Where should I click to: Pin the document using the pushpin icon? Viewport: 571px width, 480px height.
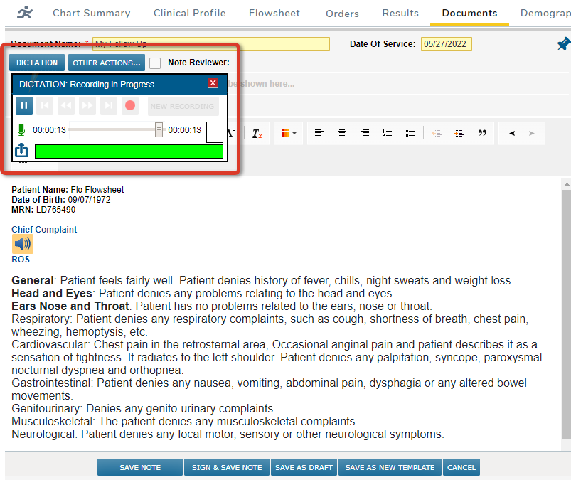(562, 43)
